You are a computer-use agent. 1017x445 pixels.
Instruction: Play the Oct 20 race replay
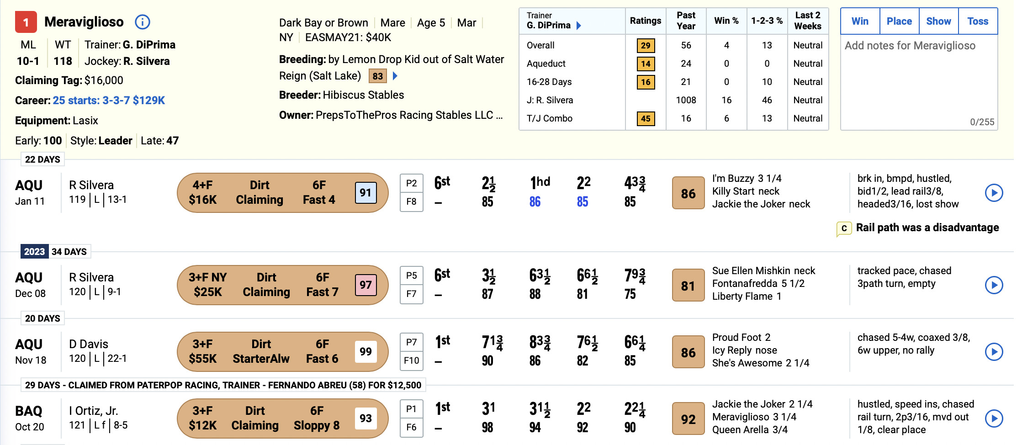(994, 419)
